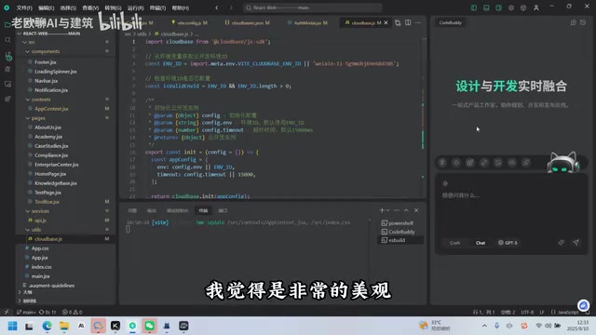Open the 文件(F) menu

(24, 7)
